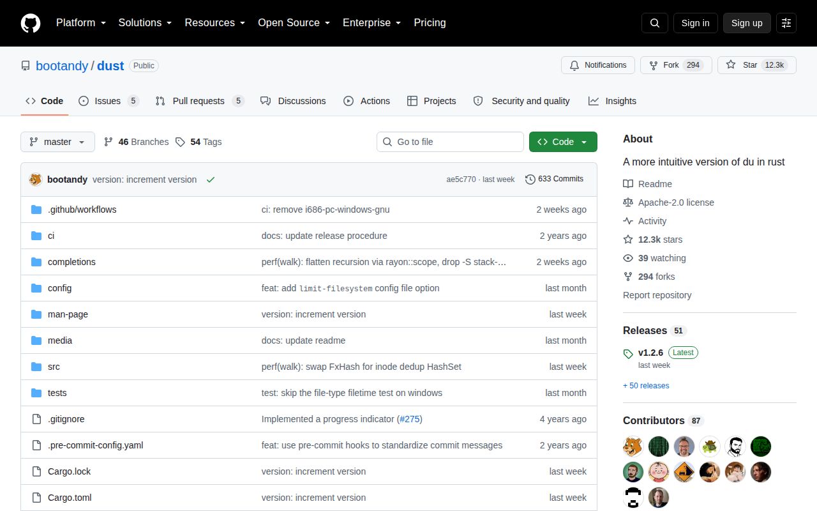Click the config folder icon
Image resolution: width=817 pixels, height=511 pixels.
coord(36,288)
